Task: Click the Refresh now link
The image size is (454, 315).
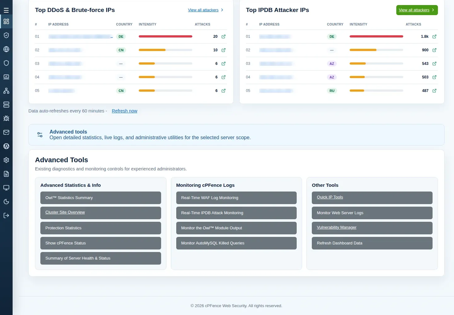Action: pos(125,111)
